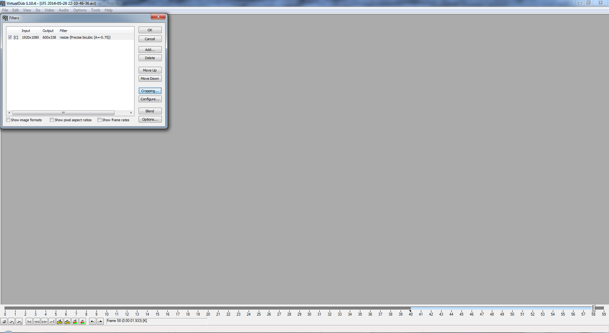
Task: Open the Video menu
Action: 49,10
